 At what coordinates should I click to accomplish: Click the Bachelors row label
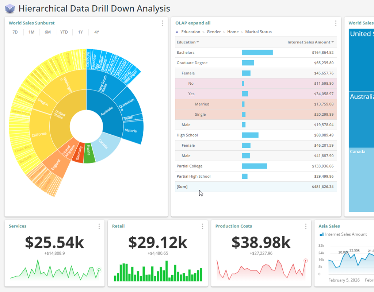pos(186,53)
